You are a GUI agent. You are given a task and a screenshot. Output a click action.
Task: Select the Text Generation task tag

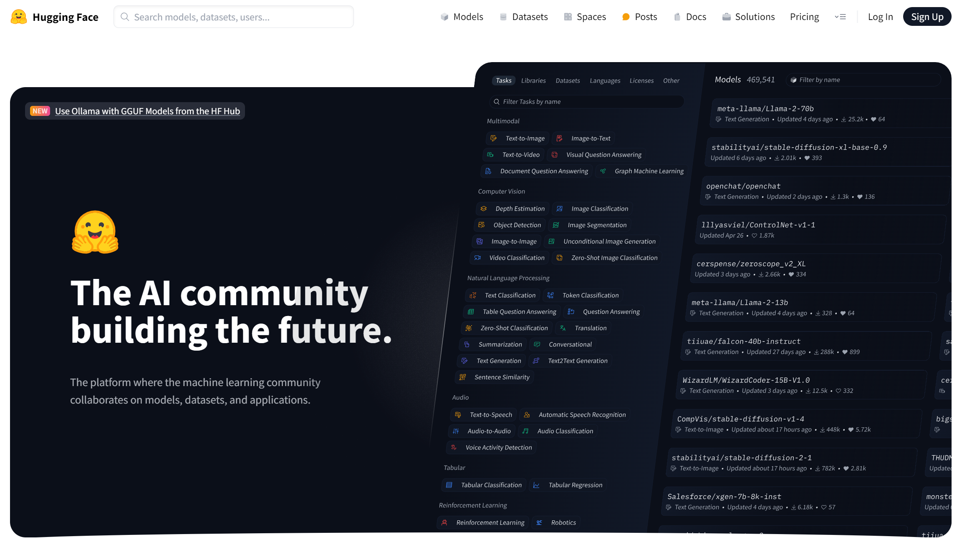(x=492, y=361)
